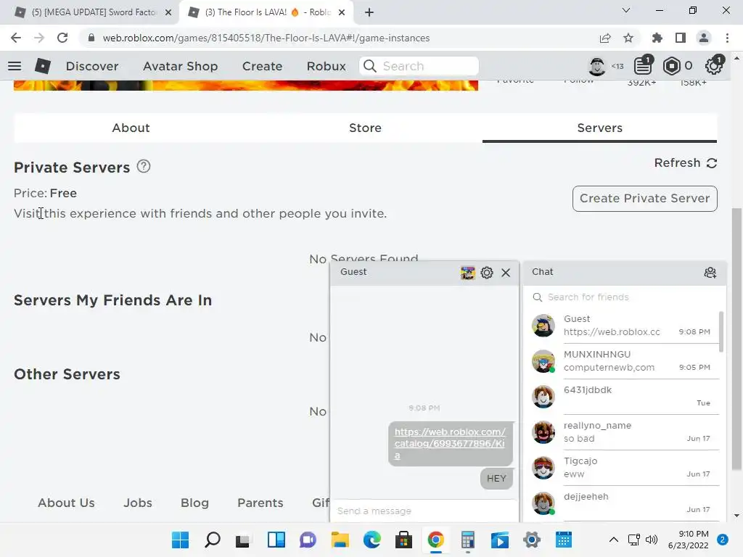Toggle Chrome side panel icon
The height and width of the screenshot is (557, 743).
point(681,38)
